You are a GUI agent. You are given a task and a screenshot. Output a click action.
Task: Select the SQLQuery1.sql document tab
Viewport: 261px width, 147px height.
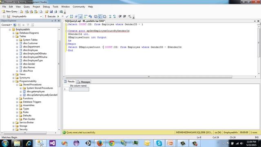point(85,21)
